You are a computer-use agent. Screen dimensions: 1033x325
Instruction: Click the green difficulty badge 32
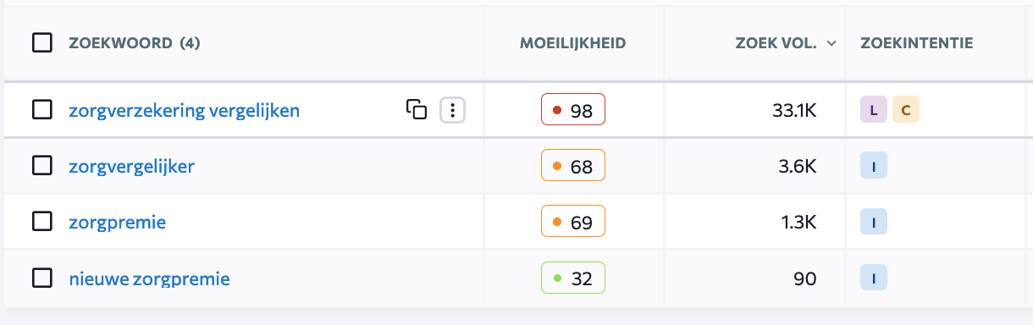[x=573, y=278]
